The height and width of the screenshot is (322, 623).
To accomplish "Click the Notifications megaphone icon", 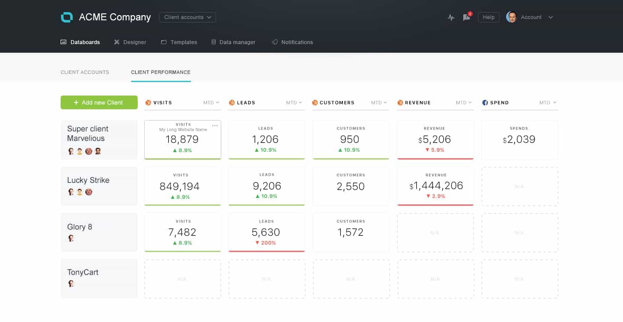I will (x=274, y=42).
